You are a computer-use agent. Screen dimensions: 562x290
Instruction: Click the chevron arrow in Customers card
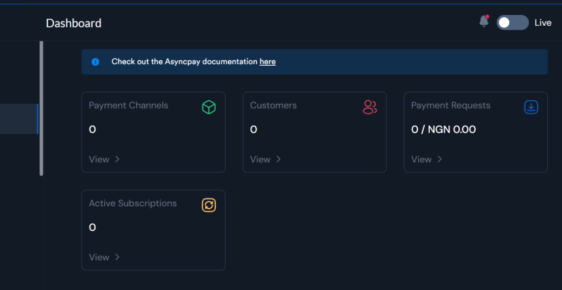tap(278, 160)
